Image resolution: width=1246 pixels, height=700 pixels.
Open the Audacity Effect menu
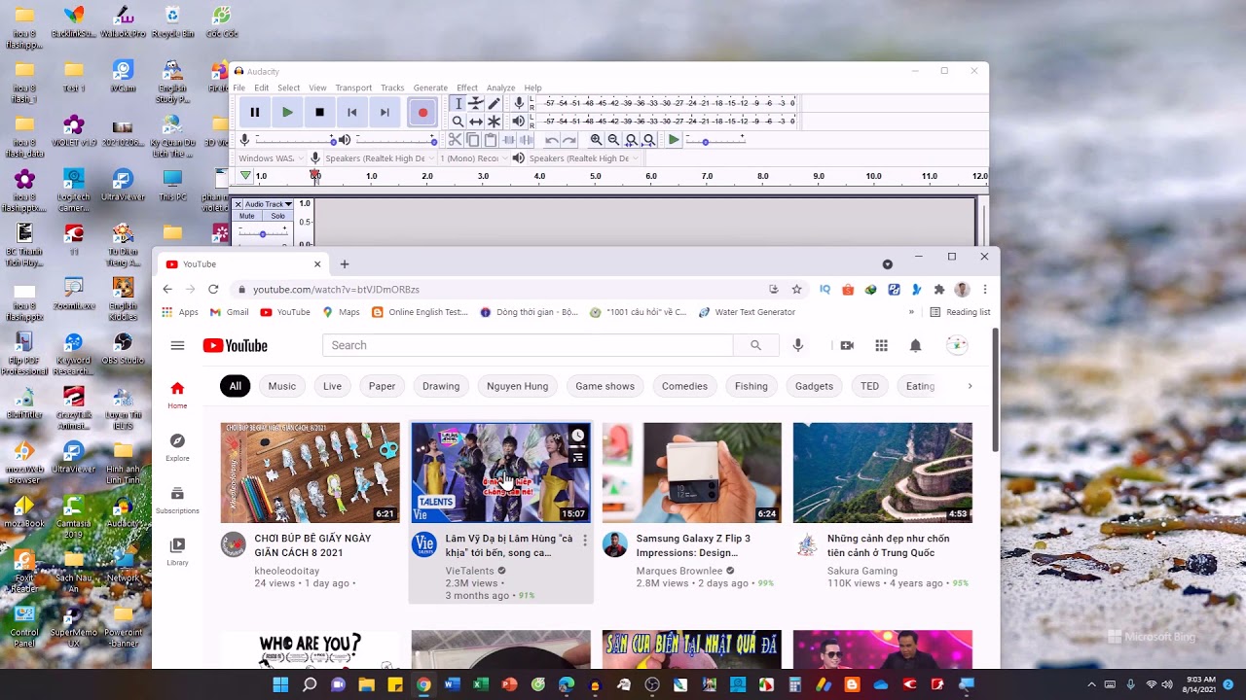(x=467, y=87)
